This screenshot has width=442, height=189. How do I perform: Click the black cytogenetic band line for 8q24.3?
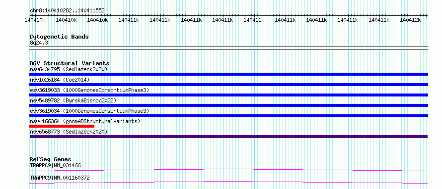(228, 48)
